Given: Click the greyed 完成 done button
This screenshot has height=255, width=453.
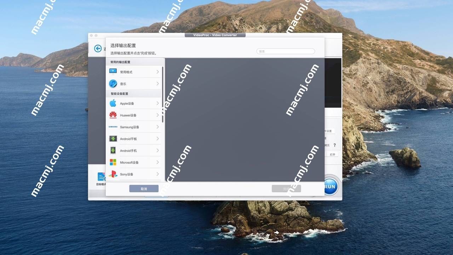Looking at the screenshot, I should point(286,189).
